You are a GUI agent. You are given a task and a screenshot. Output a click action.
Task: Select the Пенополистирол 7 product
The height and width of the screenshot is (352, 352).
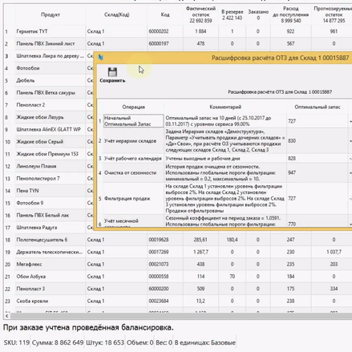[x=38, y=178]
